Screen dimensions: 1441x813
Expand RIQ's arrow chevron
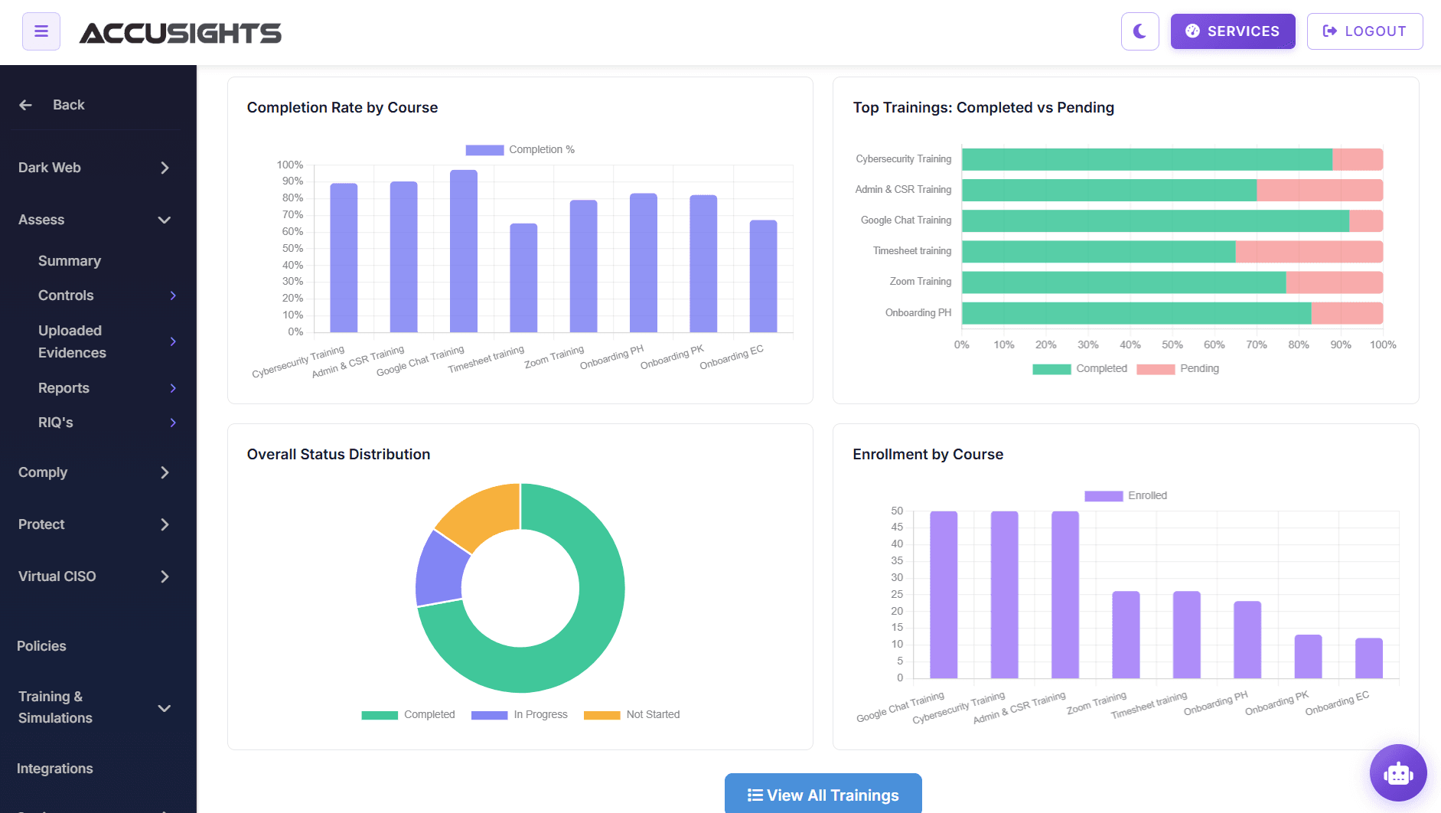point(173,423)
